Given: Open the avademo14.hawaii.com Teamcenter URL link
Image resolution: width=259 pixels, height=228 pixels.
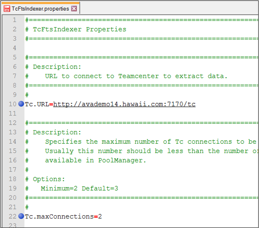Looking at the screenshot, I should 124,104.
